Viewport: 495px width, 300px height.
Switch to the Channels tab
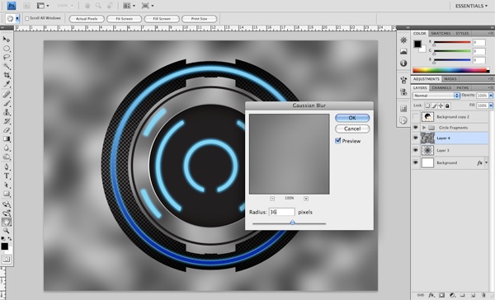point(441,87)
